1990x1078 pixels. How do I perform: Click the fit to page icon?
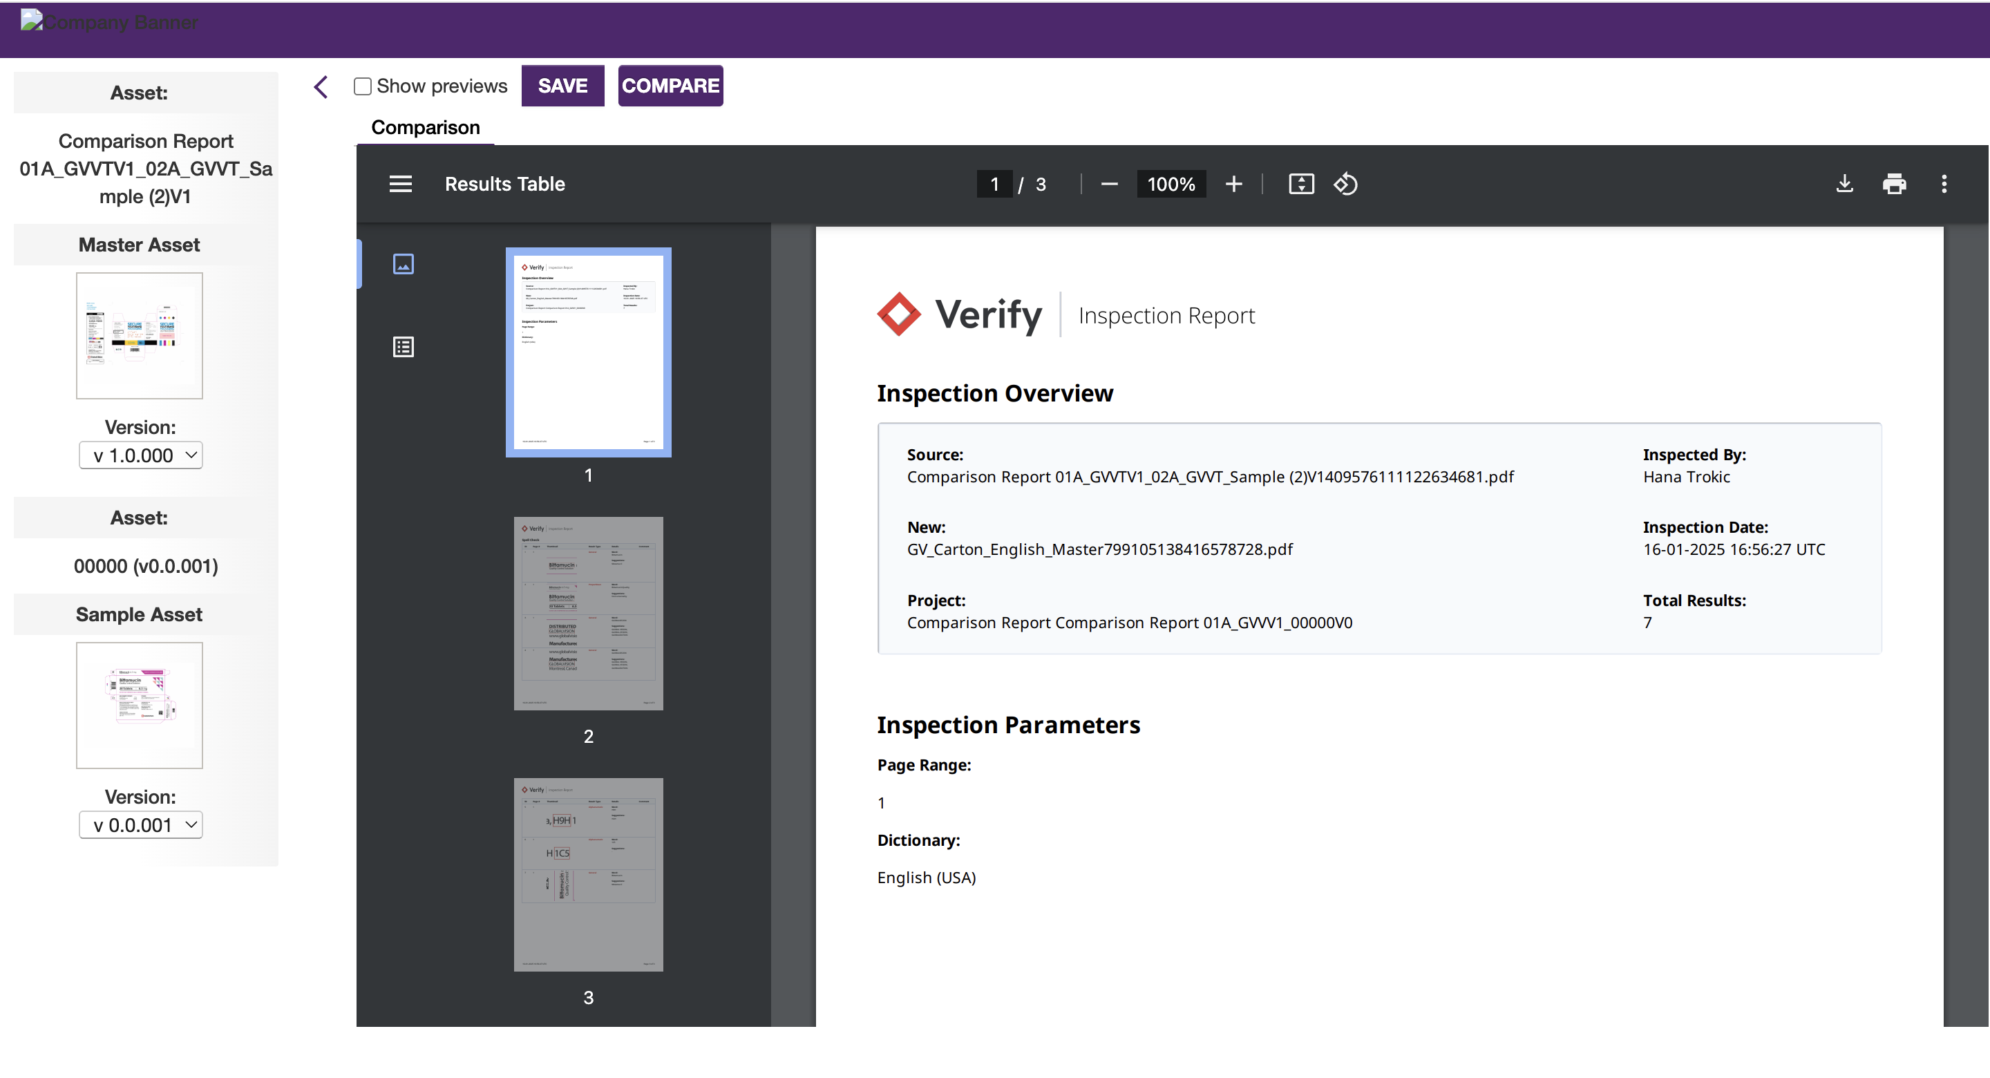[x=1301, y=184]
